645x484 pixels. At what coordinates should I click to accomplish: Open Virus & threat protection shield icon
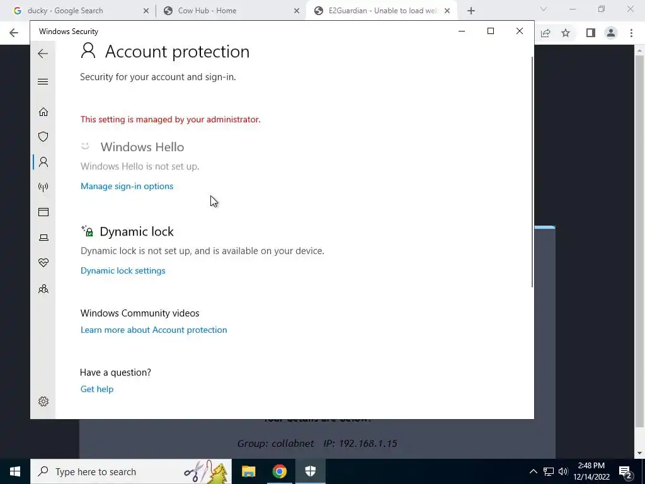click(43, 137)
